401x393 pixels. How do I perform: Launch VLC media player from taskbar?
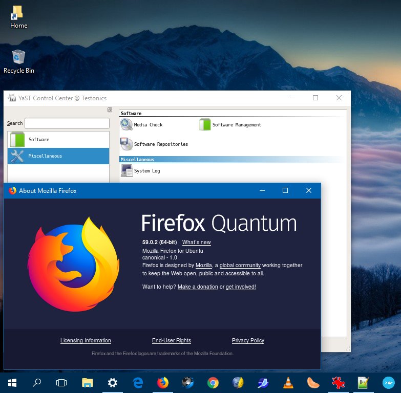288,383
